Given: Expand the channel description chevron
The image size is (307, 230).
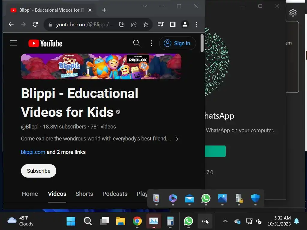Looking at the screenshot, I should [177, 139].
